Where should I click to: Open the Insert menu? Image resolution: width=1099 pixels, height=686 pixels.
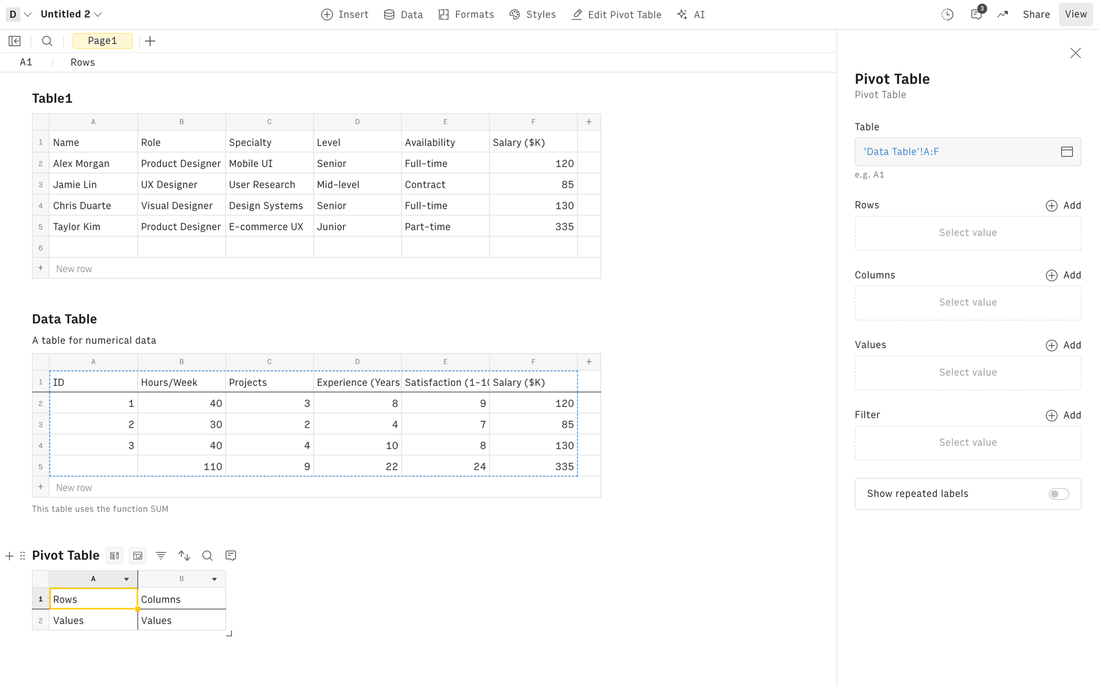click(x=345, y=15)
